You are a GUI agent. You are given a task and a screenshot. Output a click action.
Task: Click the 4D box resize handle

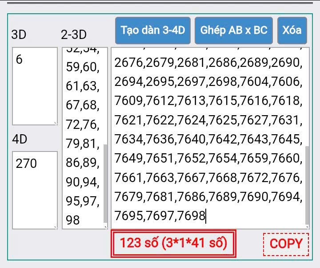coord(55,227)
